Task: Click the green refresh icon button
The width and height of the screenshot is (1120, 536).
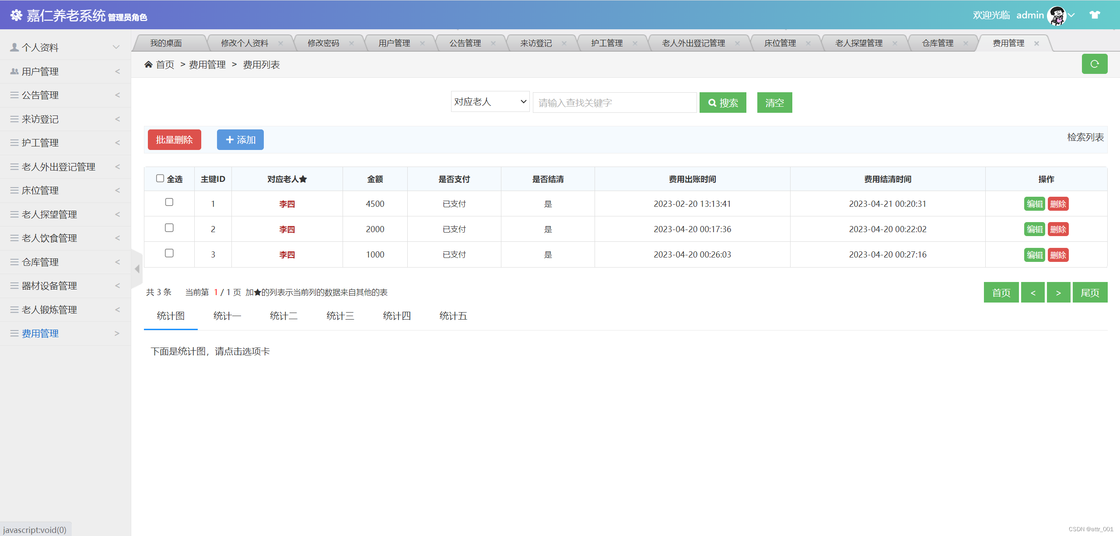Action: [x=1094, y=64]
